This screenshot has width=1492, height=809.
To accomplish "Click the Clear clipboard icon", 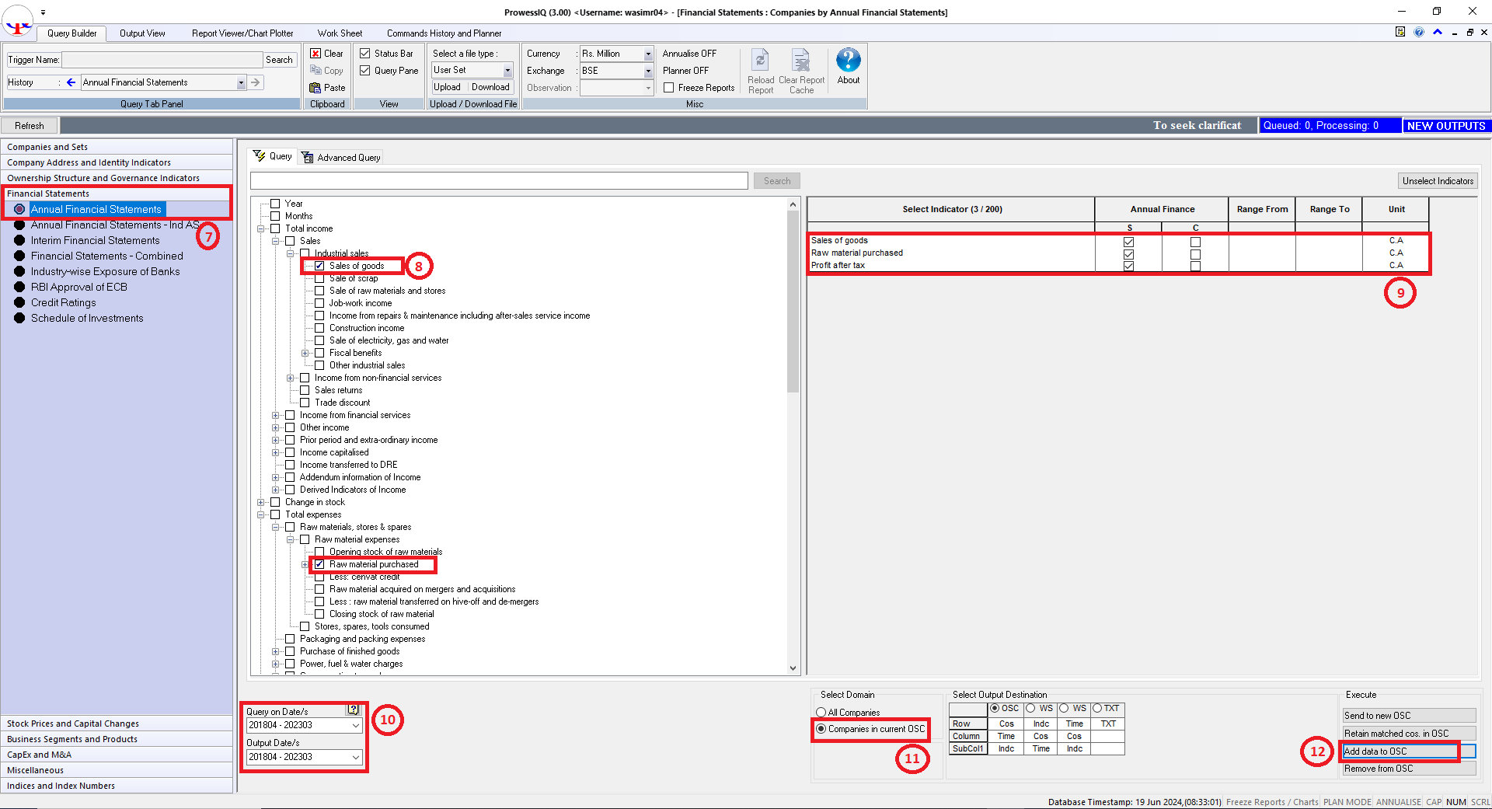I will pos(315,54).
